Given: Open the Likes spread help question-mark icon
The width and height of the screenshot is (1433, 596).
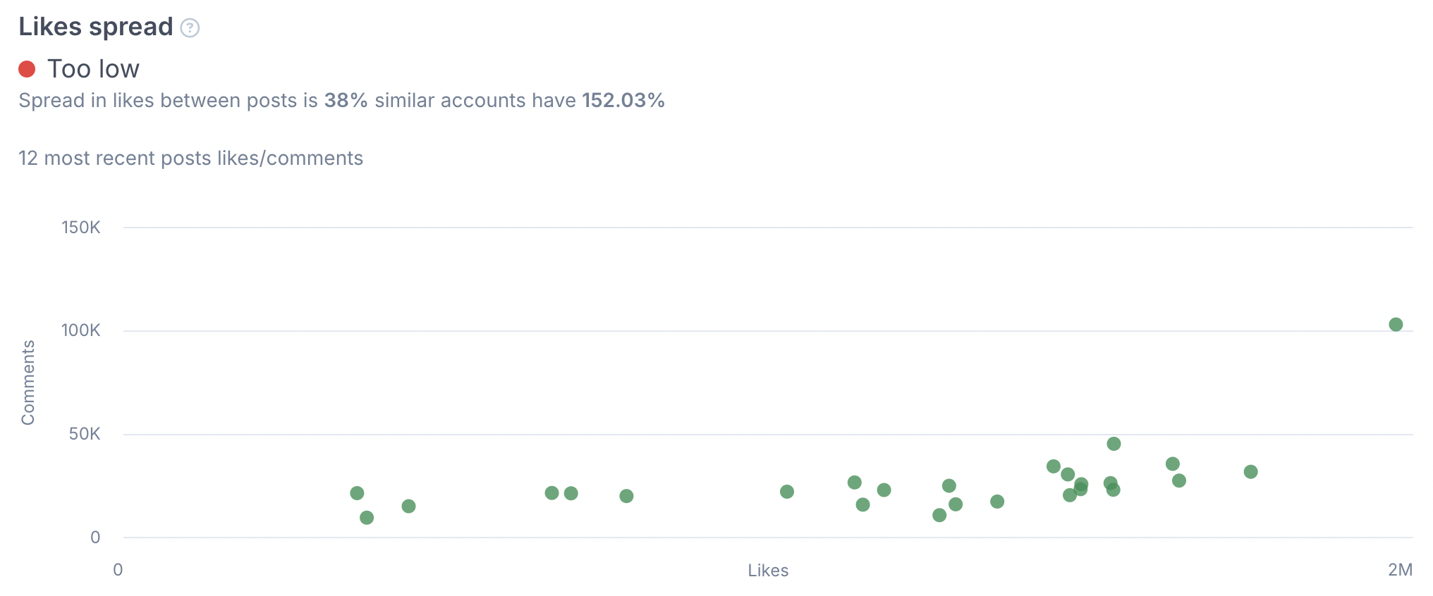Looking at the screenshot, I should [190, 27].
